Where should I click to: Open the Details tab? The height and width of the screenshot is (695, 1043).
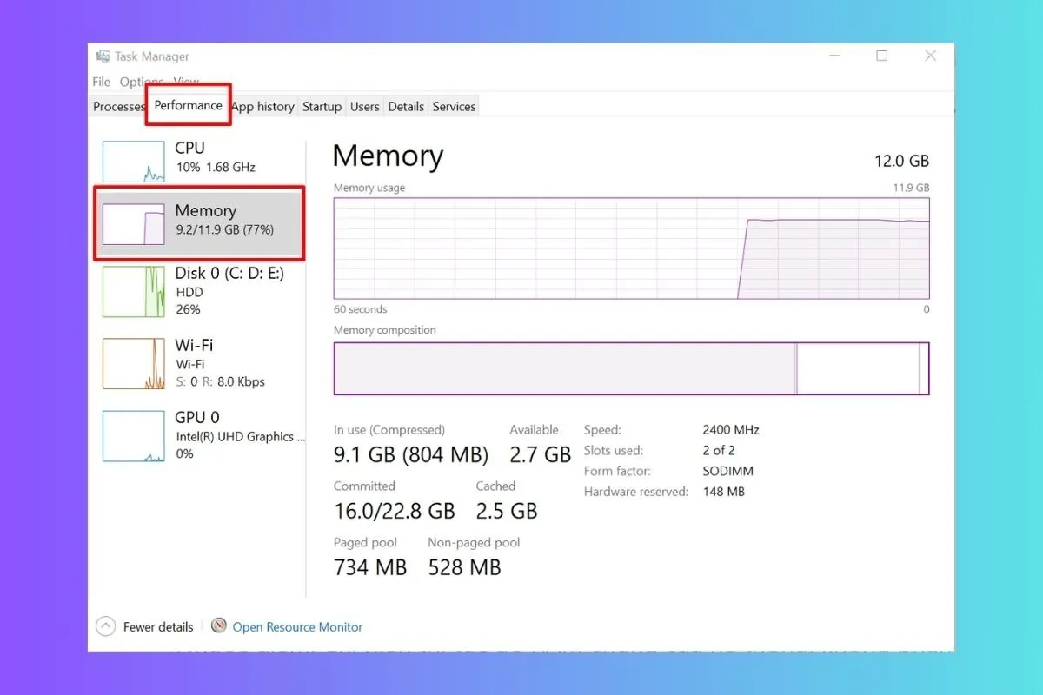(406, 106)
